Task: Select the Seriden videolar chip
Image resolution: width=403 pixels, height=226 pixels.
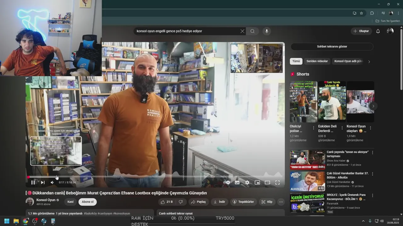Action: click(317, 61)
